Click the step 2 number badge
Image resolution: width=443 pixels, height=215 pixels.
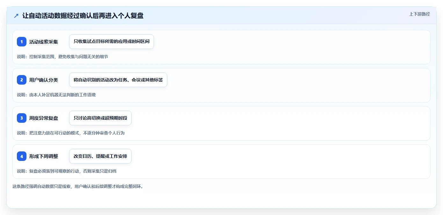pos(22,80)
